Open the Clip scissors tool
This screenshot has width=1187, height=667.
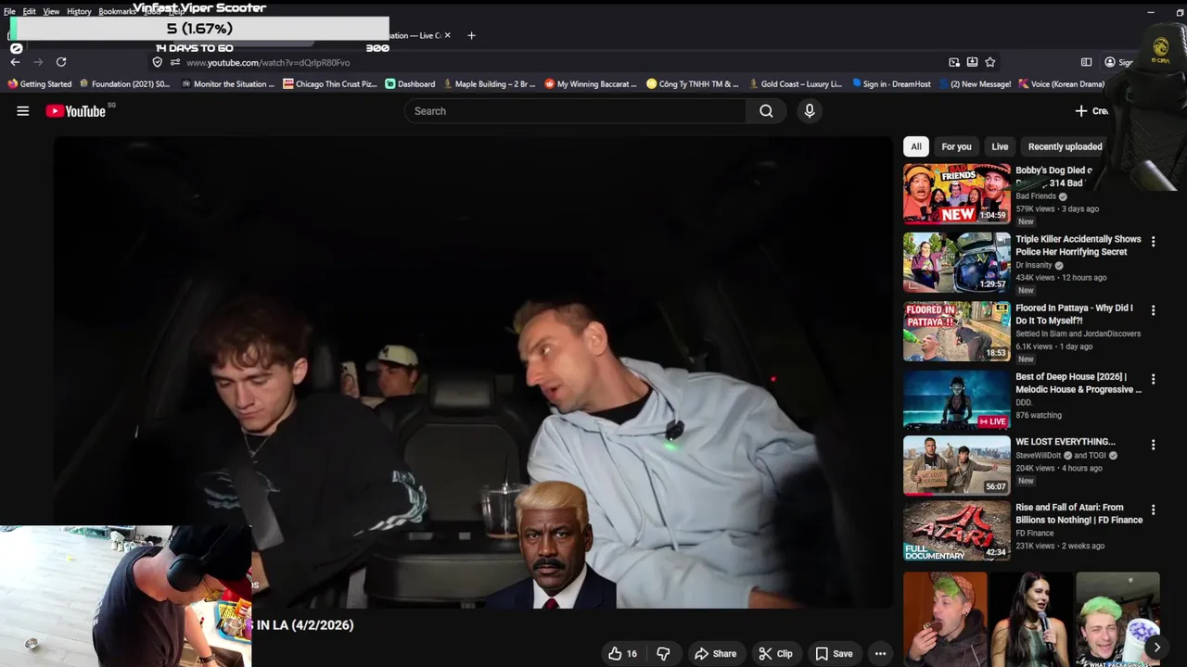(775, 654)
